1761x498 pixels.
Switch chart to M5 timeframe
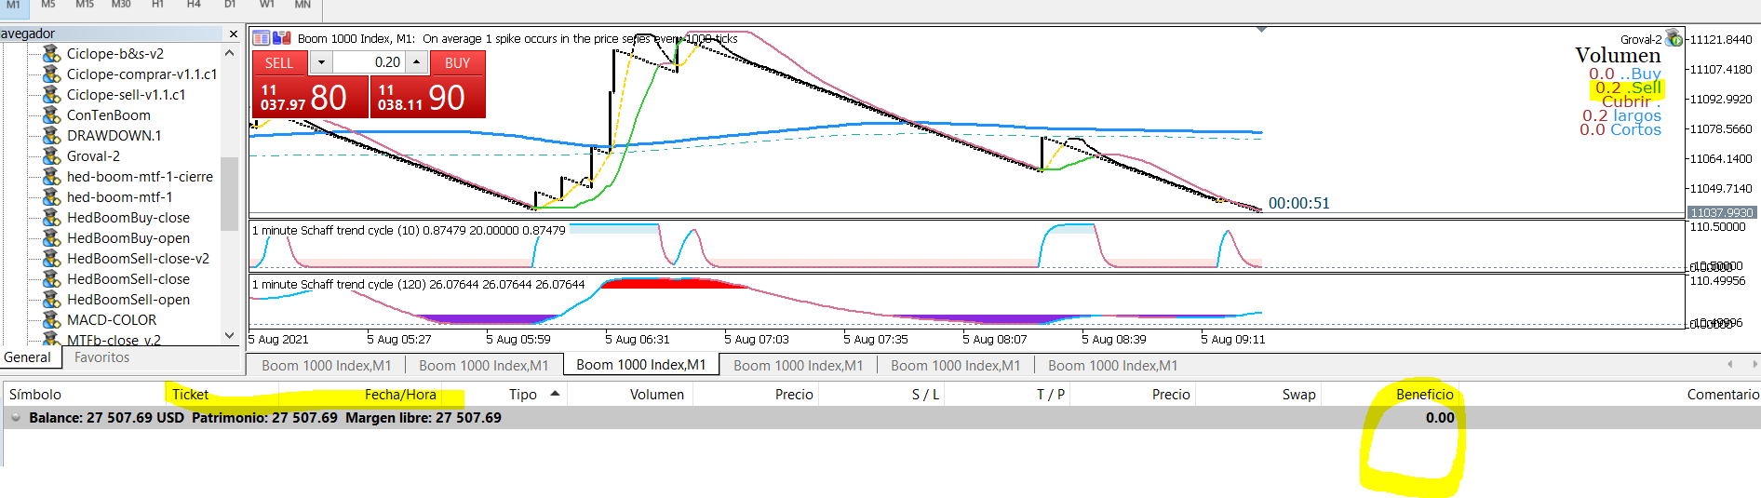[48, 5]
